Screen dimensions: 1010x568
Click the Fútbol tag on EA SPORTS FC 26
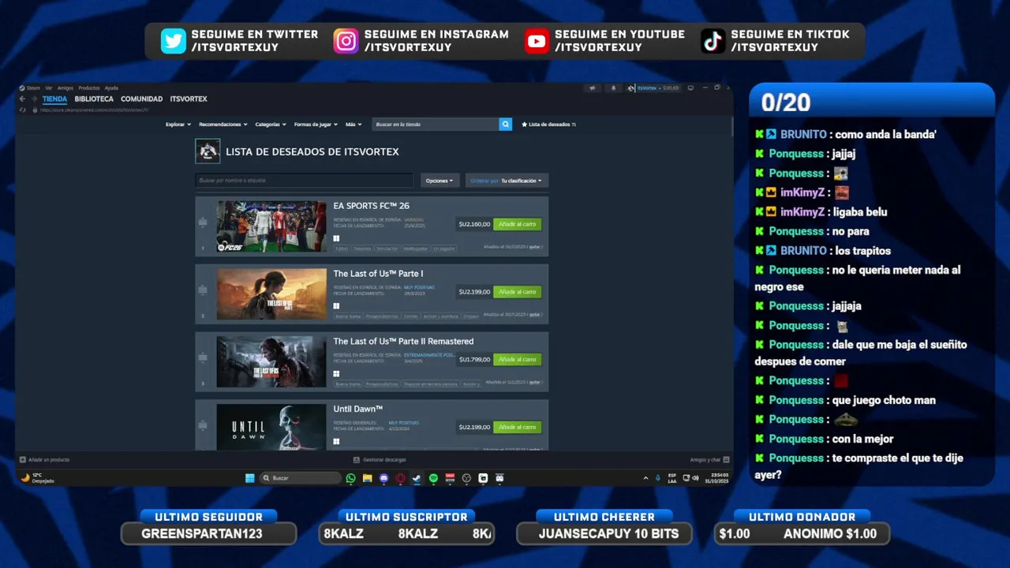pos(342,248)
